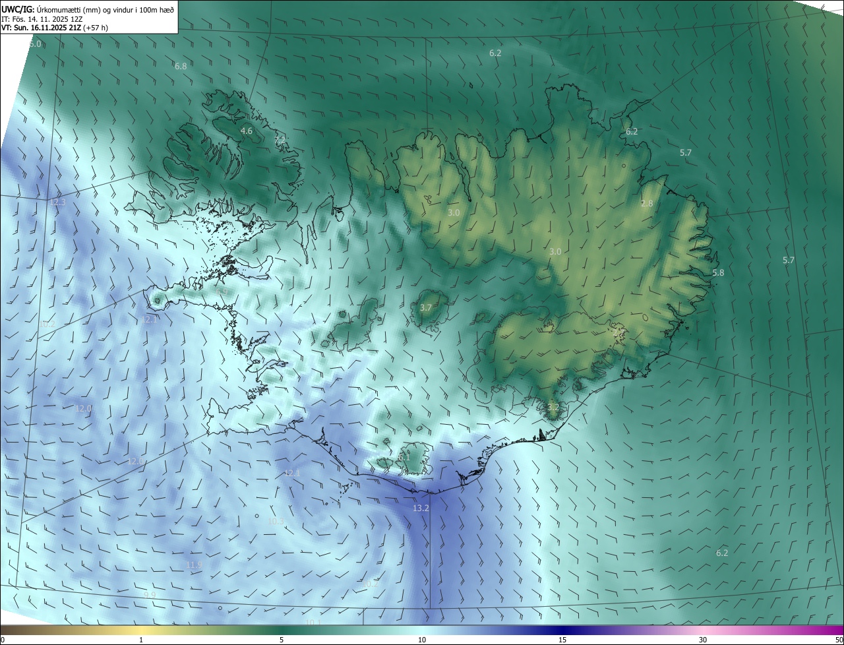The height and width of the screenshot is (645, 844).
Task: Click the 3.2 value on the map
Action: point(553,408)
